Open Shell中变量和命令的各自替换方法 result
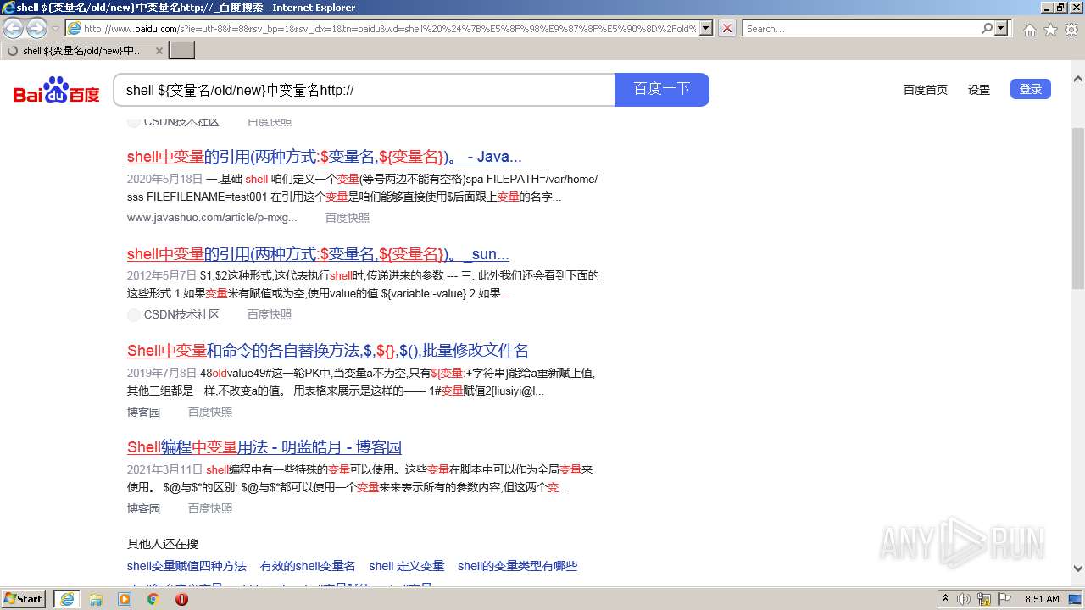 pyautogui.click(x=328, y=351)
